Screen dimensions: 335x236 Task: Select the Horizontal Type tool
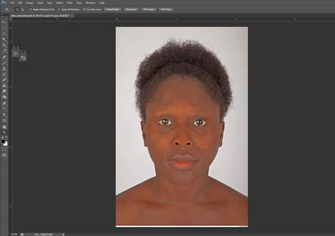(4, 109)
